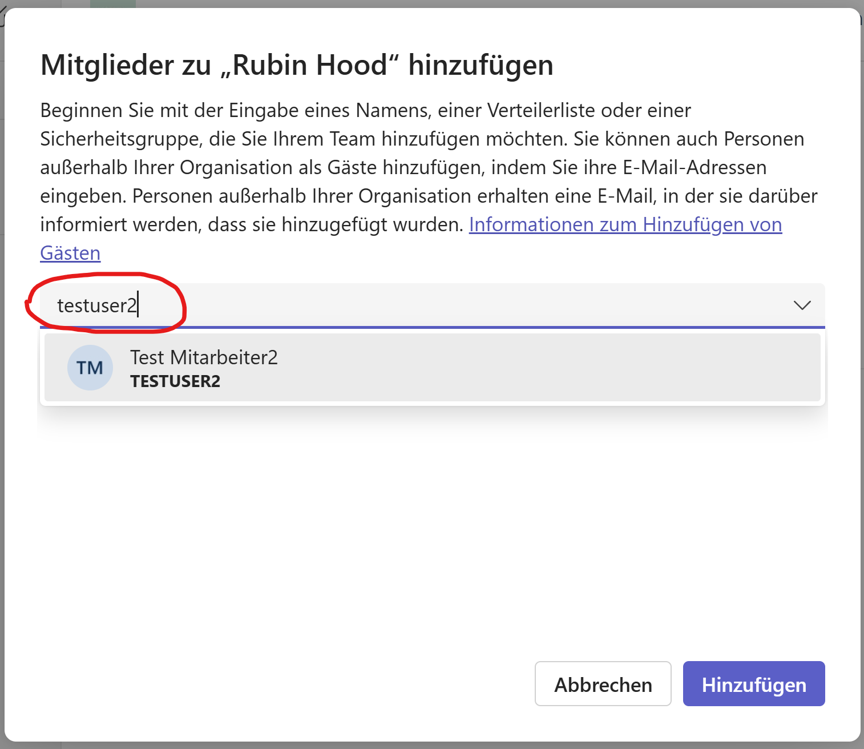
Task: Click the first description line starting with Beginnen
Action: [x=365, y=111]
